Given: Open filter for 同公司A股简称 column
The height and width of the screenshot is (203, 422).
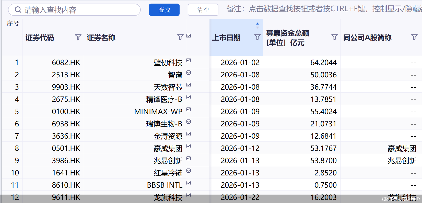Looking at the screenshot, I should click(414, 37).
